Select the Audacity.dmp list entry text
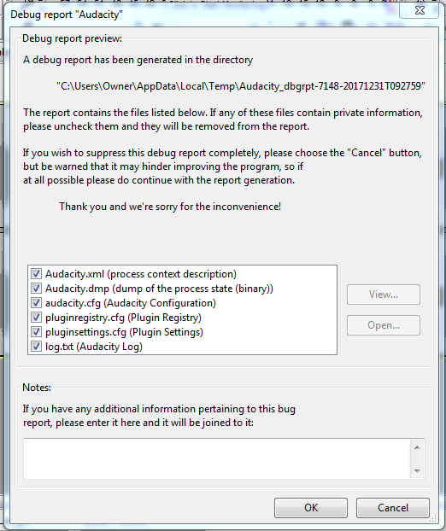 coord(159,289)
